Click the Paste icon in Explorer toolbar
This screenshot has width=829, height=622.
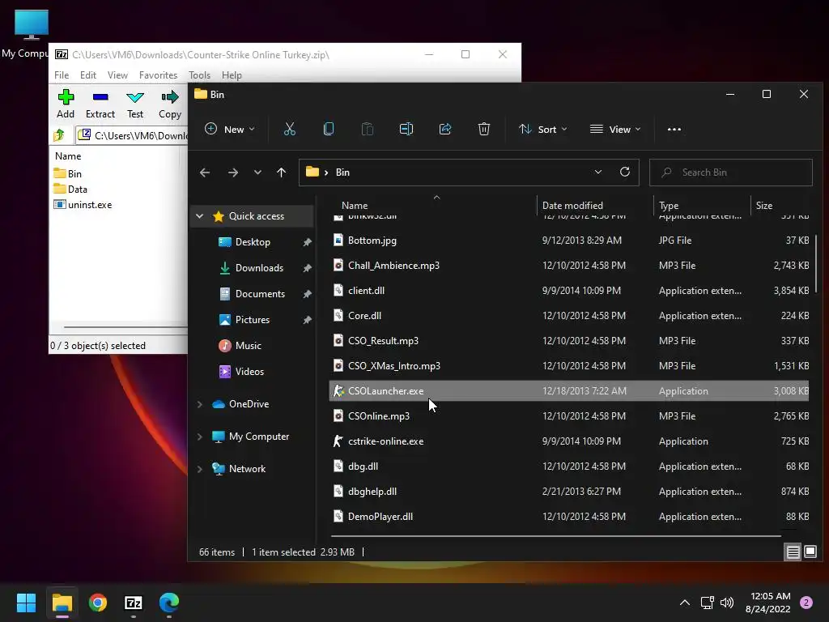click(x=367, y=129)
